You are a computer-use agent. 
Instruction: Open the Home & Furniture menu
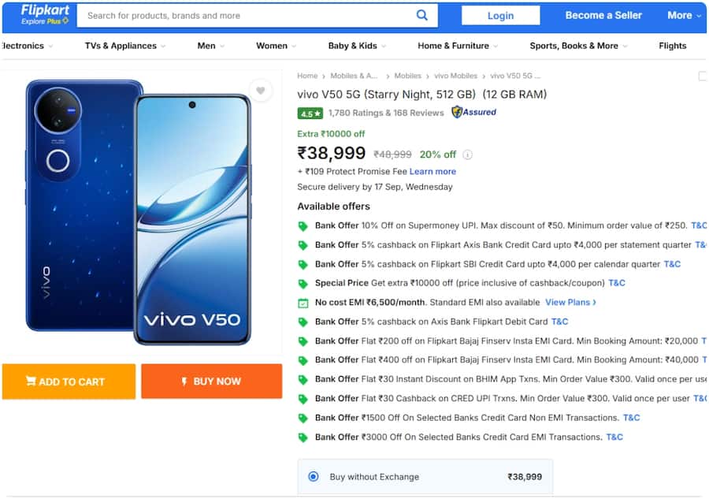click(x=453, y=46)
